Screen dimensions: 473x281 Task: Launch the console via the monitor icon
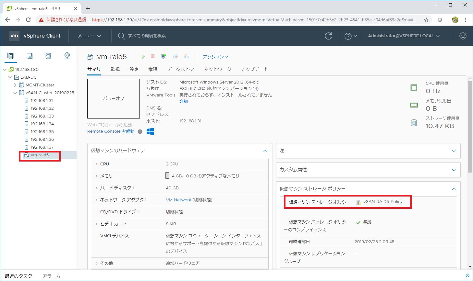[164, 56]
